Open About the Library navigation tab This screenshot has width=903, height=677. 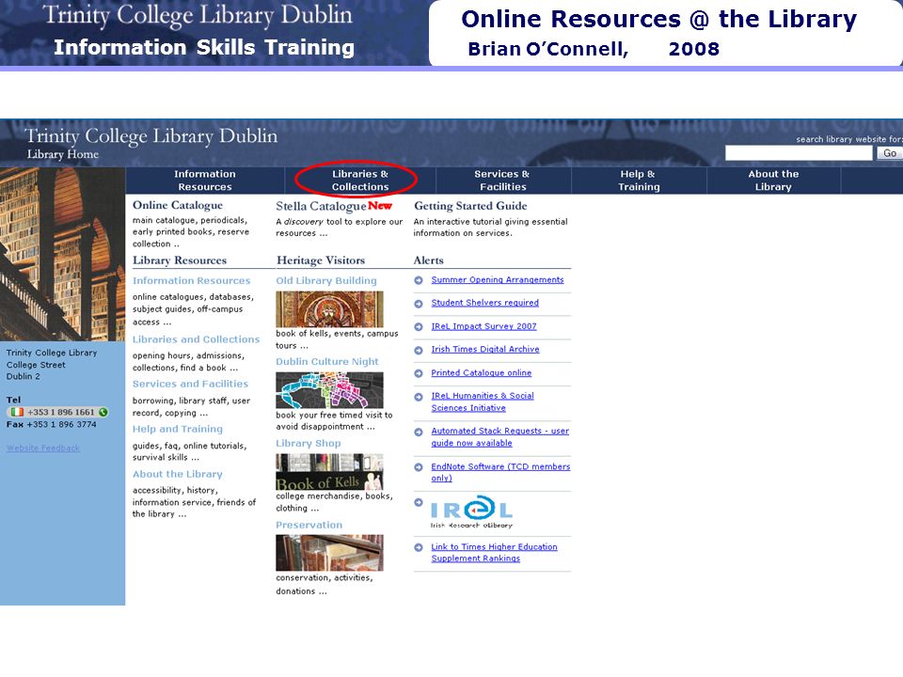[773, 181]
